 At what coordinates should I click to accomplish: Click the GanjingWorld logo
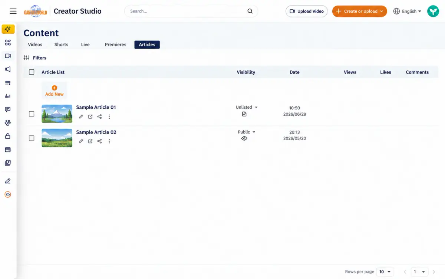pyautogui.click(x=36, y=11)
